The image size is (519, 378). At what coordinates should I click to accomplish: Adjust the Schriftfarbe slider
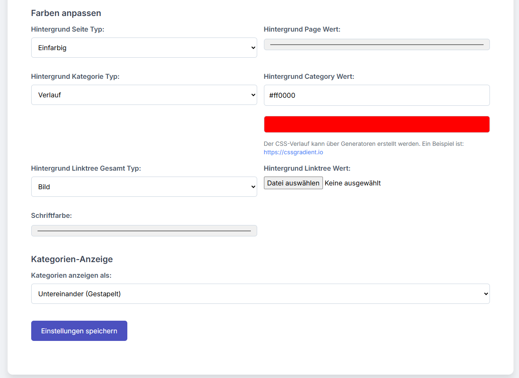pyautogui.click(x=144, y=231)
